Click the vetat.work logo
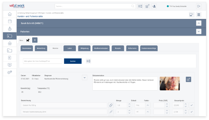This screenshot has width=209, height=120. pos(17,6)
